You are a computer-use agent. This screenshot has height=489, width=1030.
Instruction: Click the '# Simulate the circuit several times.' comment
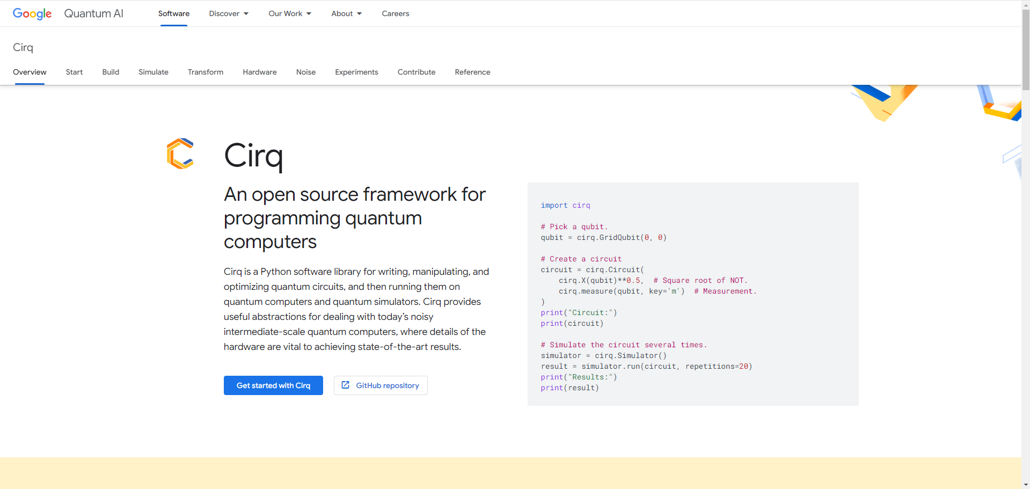pos(624,345)
